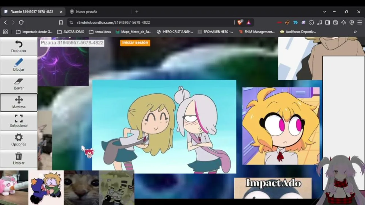This screenshot has width=365, height=205.
Task: Select the two schoolgirls cartoon image
Action: [164, 127]
